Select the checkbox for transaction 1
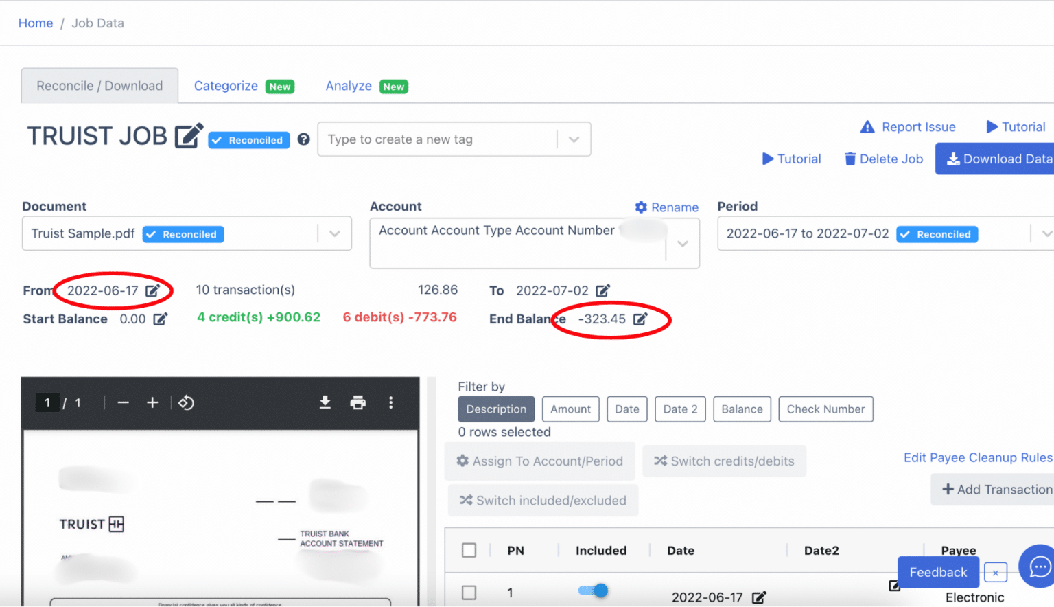Screen dimensions: 1054x607 coord(469,592)
